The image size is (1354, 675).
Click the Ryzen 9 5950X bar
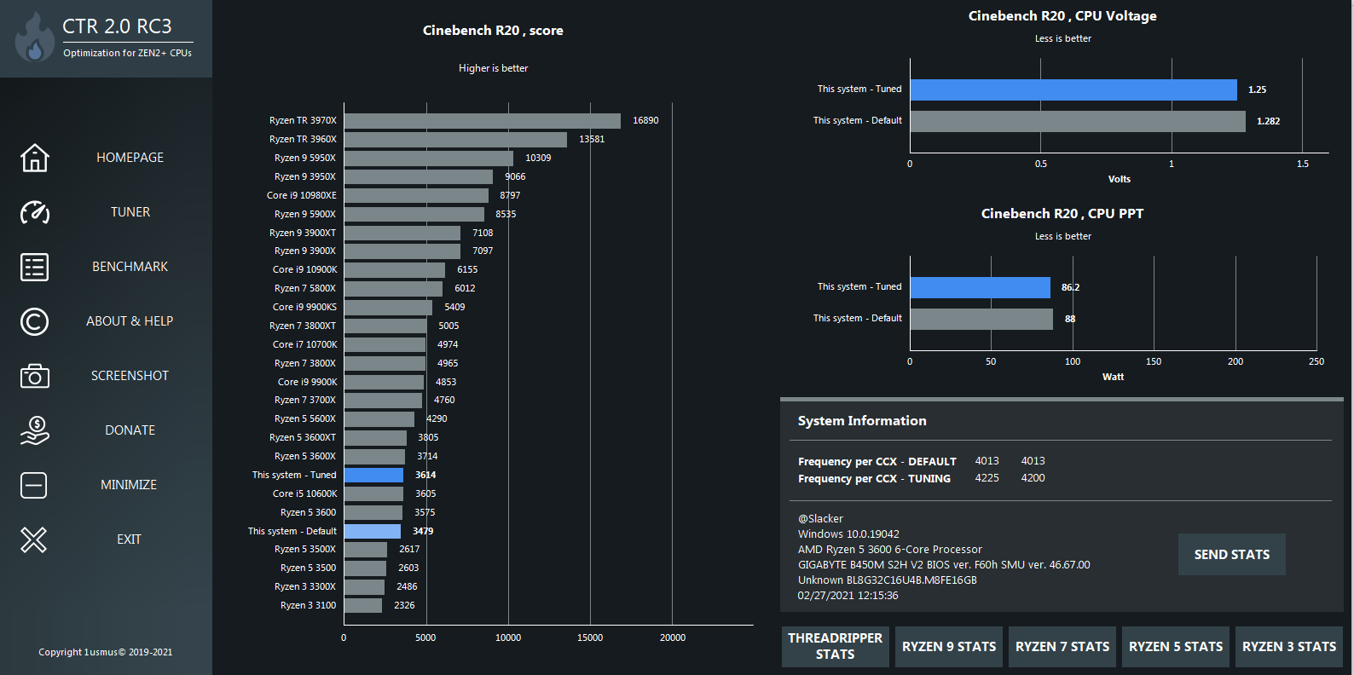(429, 159)
